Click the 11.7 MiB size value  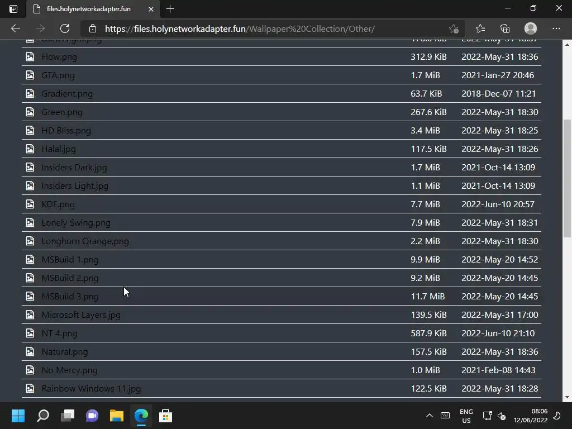point(427,296)
